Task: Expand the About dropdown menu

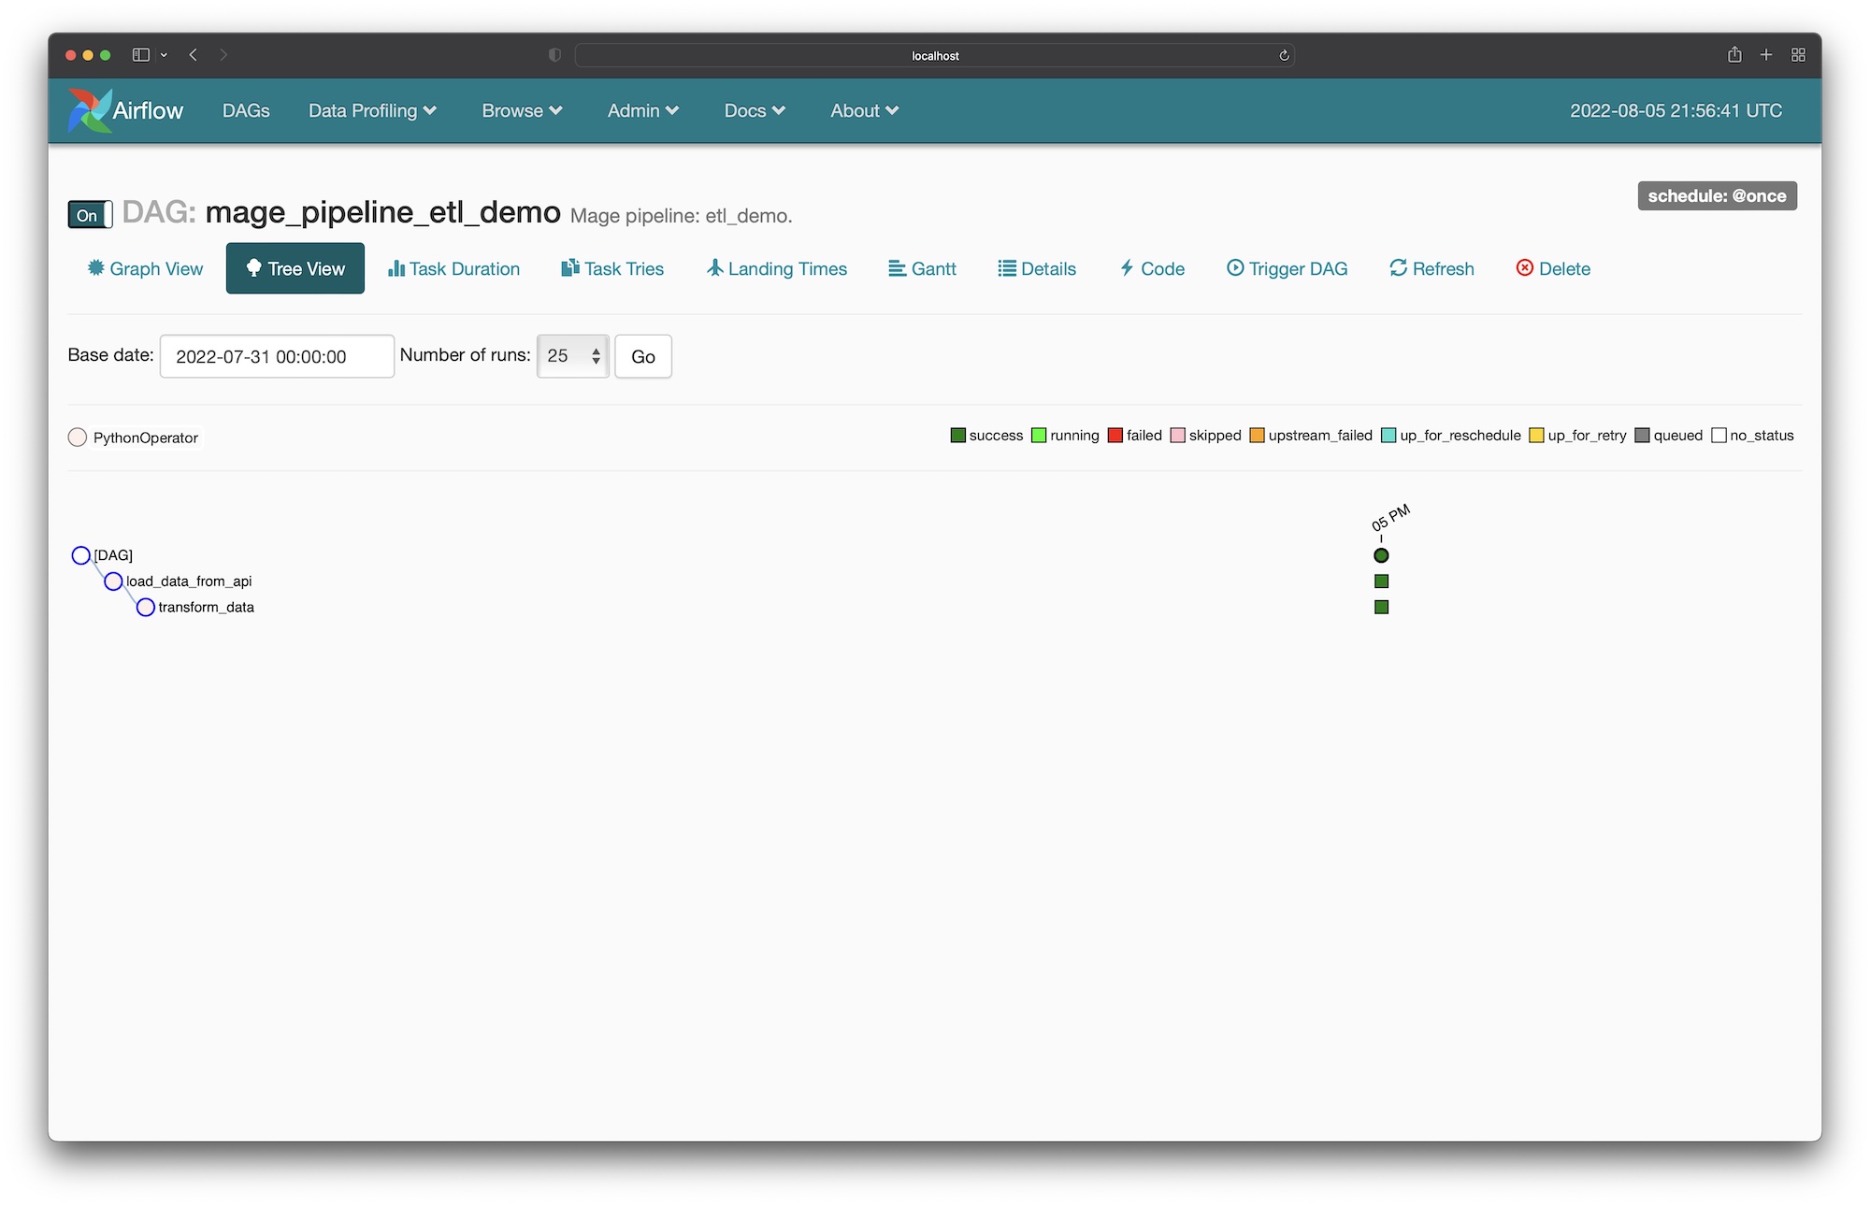Action: 865,110
